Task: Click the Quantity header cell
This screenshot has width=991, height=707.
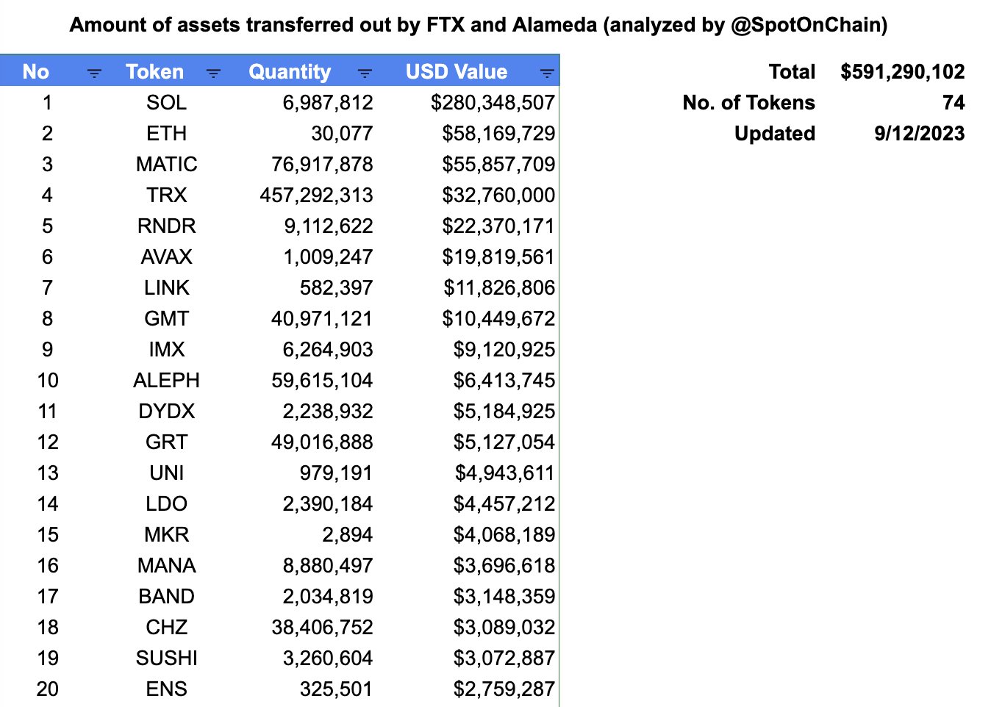Action: pos(290,72)
